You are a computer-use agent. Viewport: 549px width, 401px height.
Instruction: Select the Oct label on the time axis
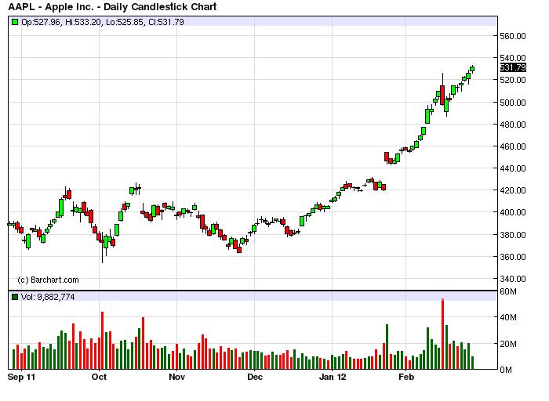pos(99,377)
